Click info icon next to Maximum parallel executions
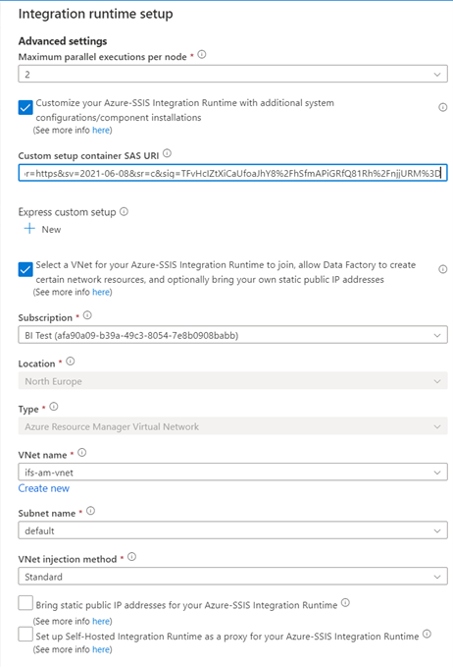453x668 pixels. point(202,55)
